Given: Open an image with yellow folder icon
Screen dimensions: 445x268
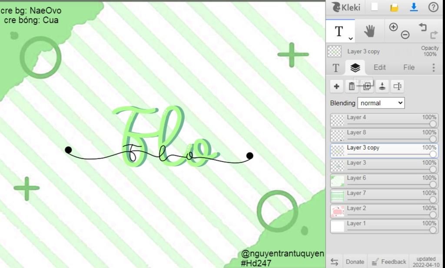Looking at the screenshot, I should coord(394,8).
